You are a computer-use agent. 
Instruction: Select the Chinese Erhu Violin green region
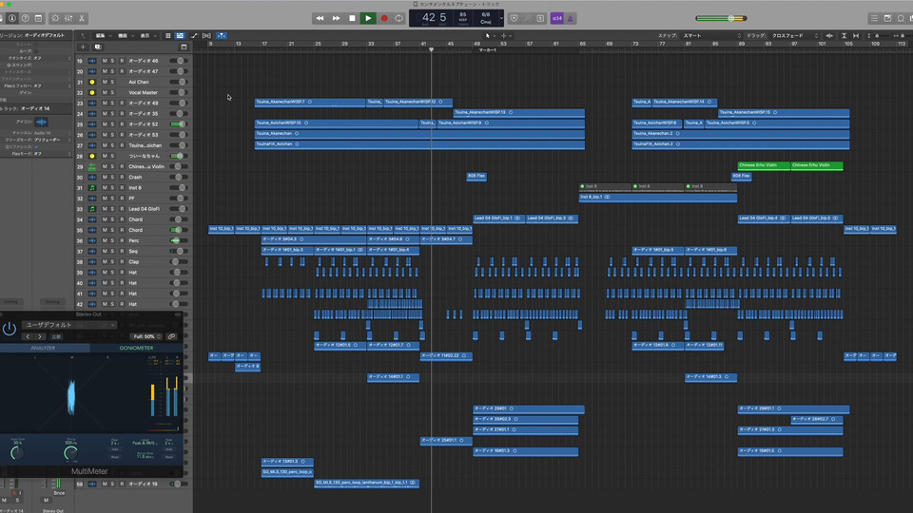pos(763,165)
